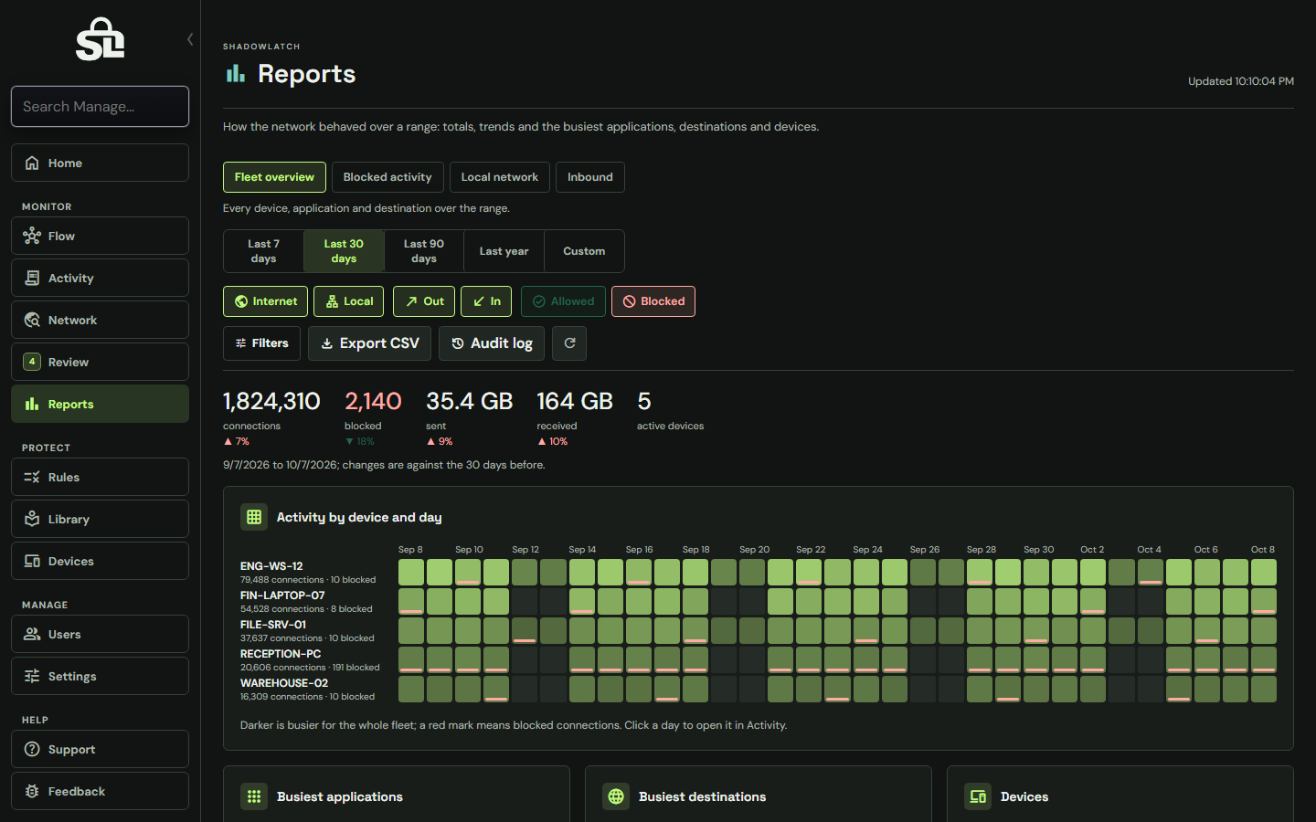This screenshot has height=822, width=1316.
Task: Choose the Last 7 days range
Action: [x=263, y=251]
